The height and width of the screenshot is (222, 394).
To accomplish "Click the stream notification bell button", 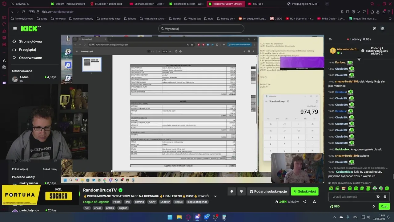I will point(231,191).
